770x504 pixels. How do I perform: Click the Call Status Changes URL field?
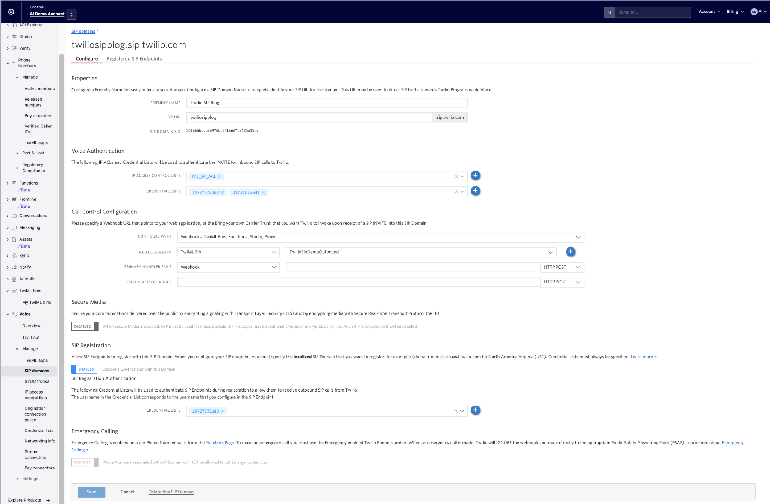tap(359, 282)
